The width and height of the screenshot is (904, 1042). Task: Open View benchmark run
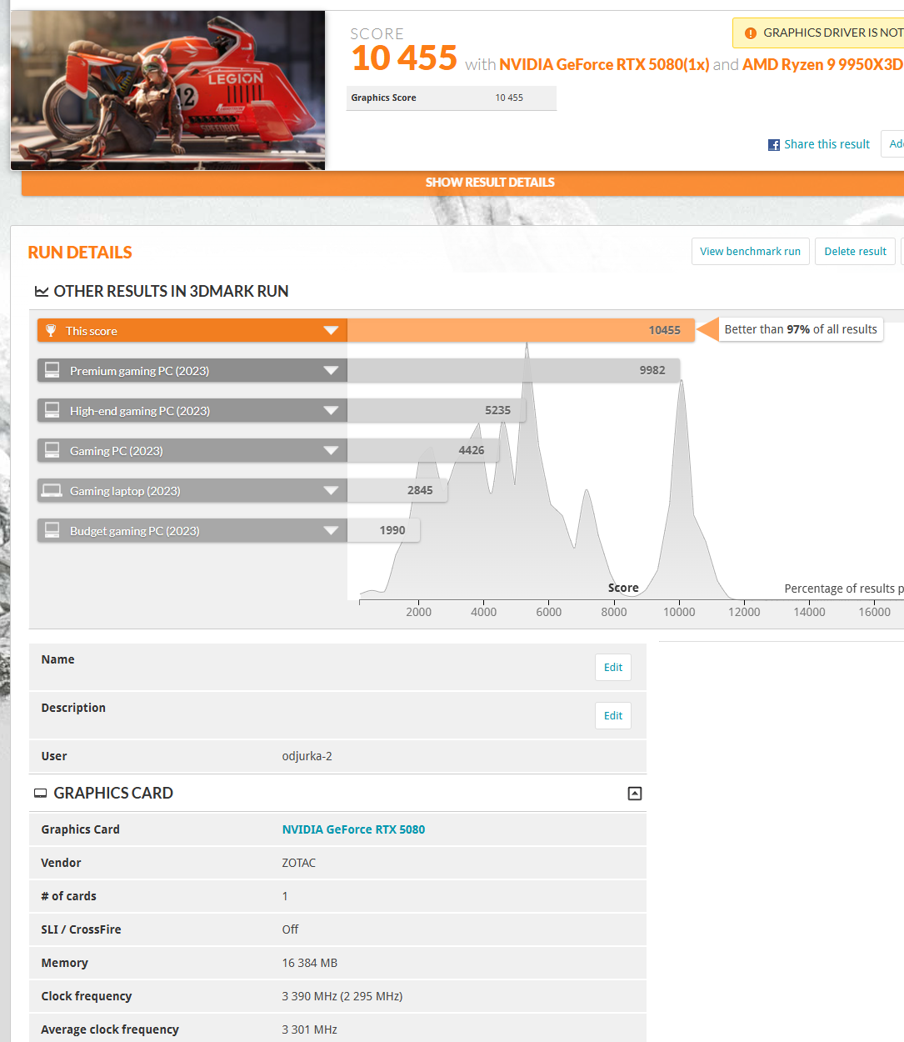(x=750, y=251)
